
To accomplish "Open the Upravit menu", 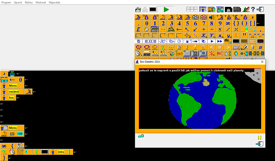I will point(18,2).
